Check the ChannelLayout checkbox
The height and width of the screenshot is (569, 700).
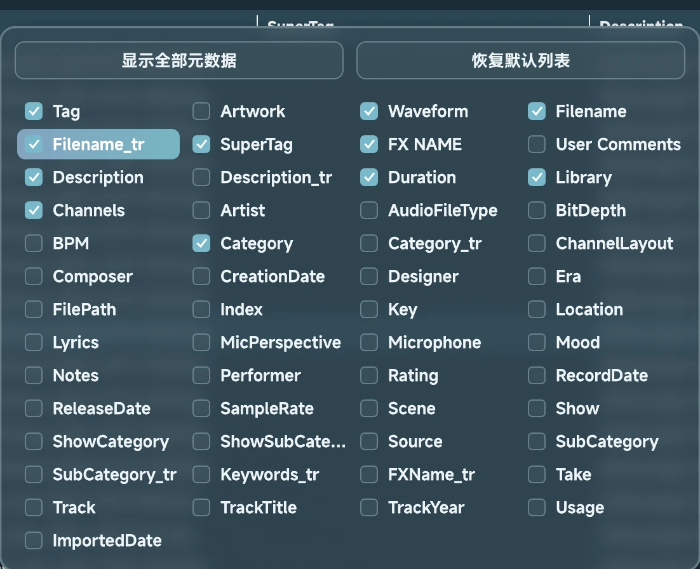(x=537, y=243)
